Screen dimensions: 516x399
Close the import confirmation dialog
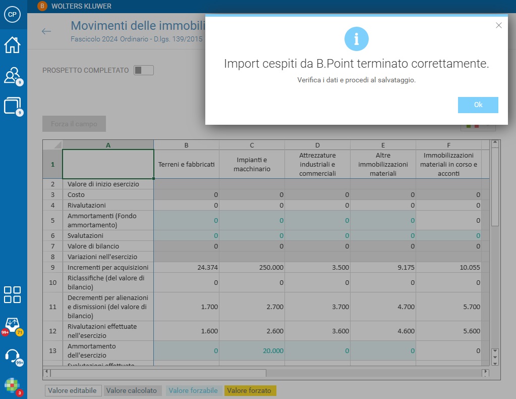click(498, 25)
